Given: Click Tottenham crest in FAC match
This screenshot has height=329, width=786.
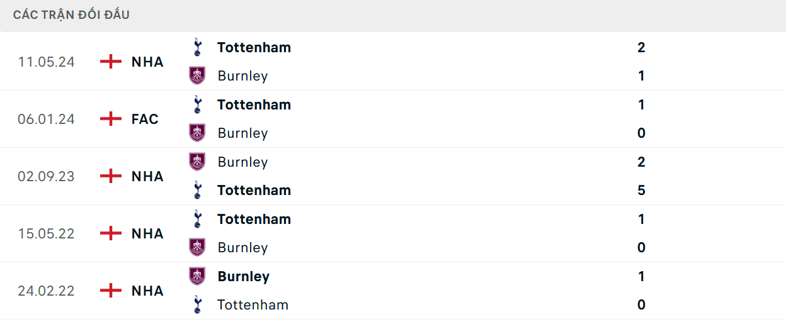Looking at the screenshot, I should pyautogui.click(x=197, y=104).
